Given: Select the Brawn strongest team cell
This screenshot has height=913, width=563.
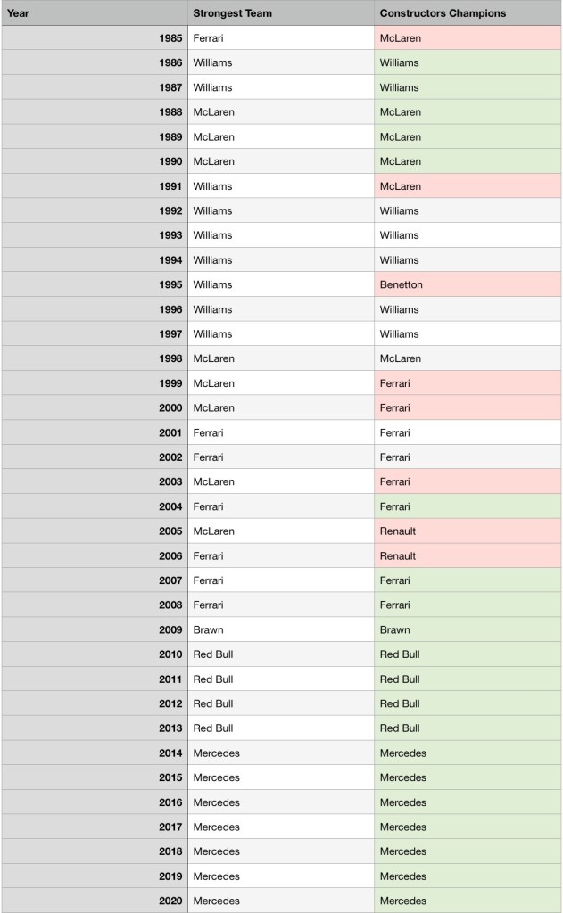Looking at the screenshot, I should point(280,629).
